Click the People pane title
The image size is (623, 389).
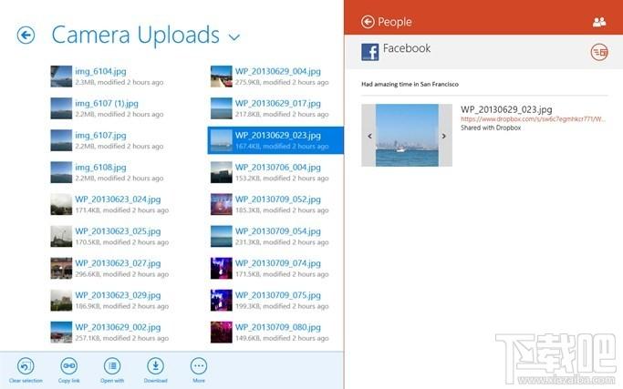[x=395, y=22]
